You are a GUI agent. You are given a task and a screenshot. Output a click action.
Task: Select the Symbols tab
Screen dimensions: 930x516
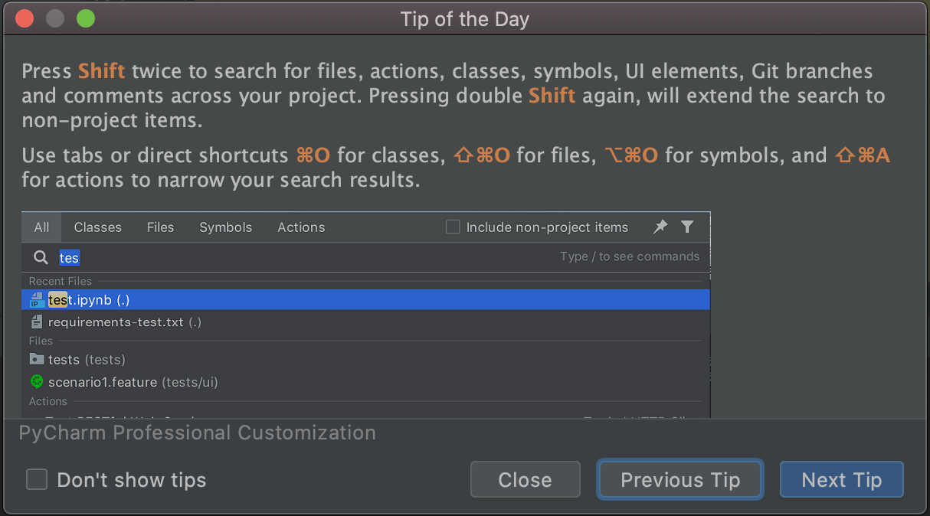pos(225,227)
